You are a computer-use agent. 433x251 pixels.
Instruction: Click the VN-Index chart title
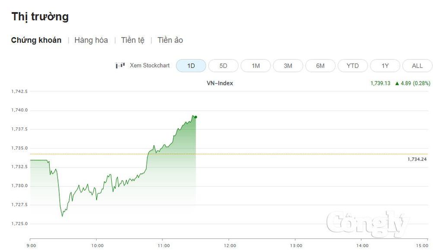pos(220,83)
